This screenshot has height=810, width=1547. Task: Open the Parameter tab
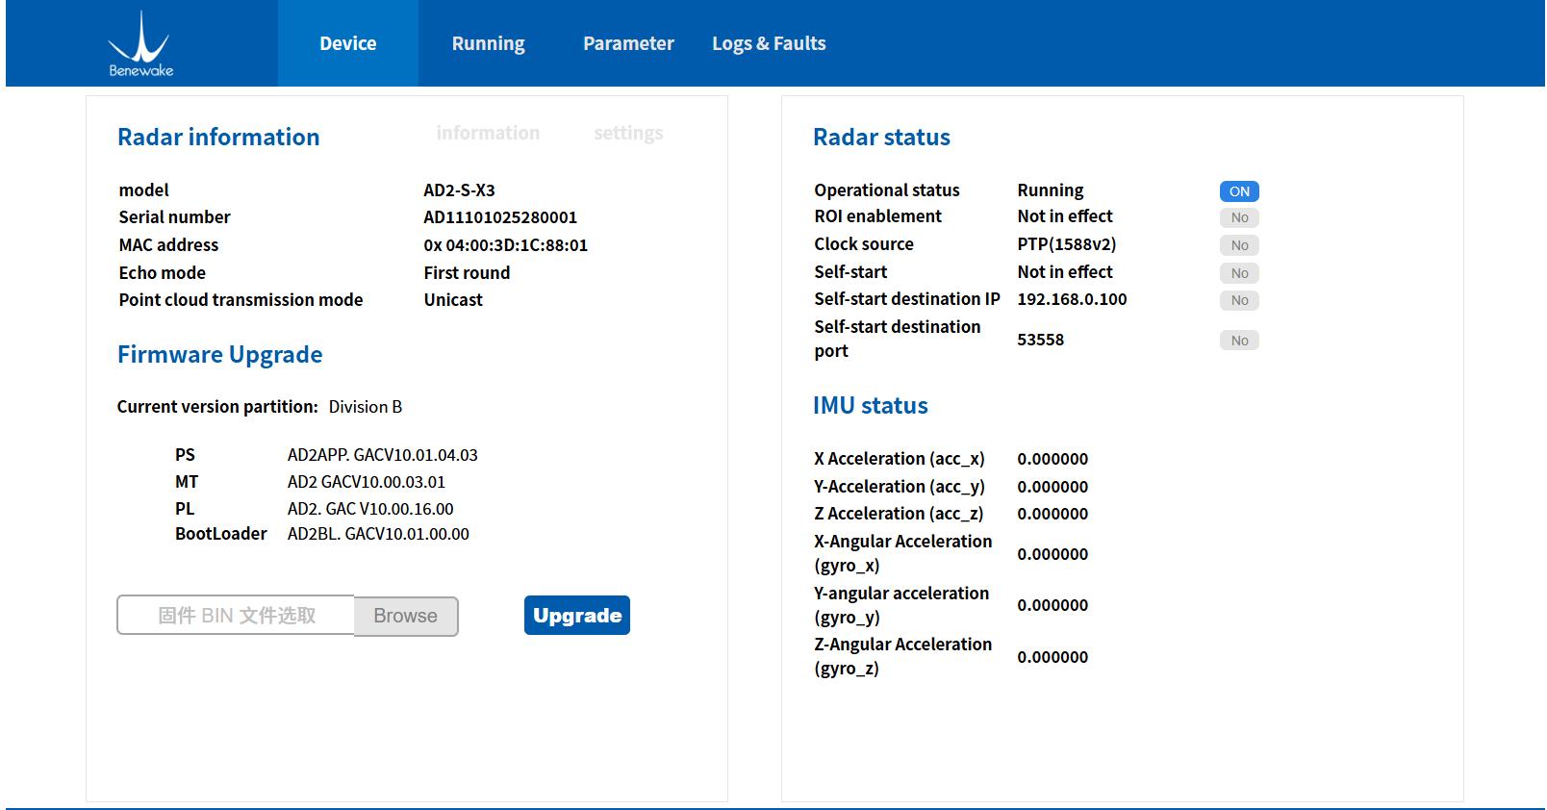coord(628,43)
